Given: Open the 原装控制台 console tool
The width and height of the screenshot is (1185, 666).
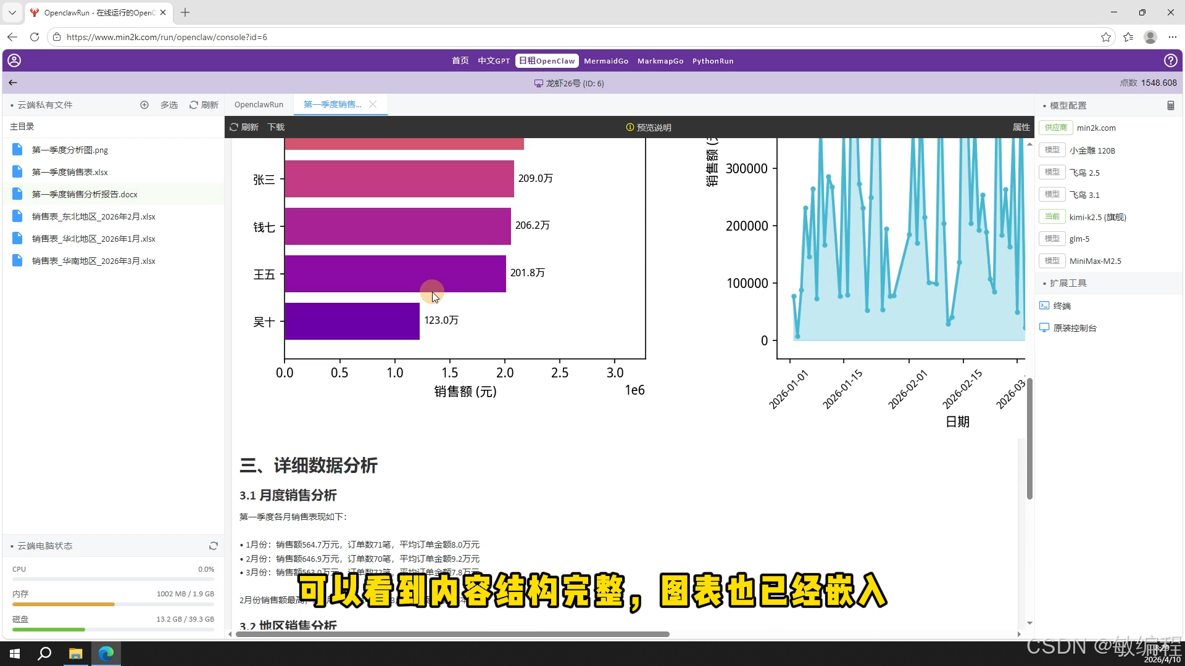Looking at the screenshot, I should click(x=1074, y=327).
